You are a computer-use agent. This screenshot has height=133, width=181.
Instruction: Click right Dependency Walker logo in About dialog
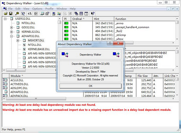point(116,55)
